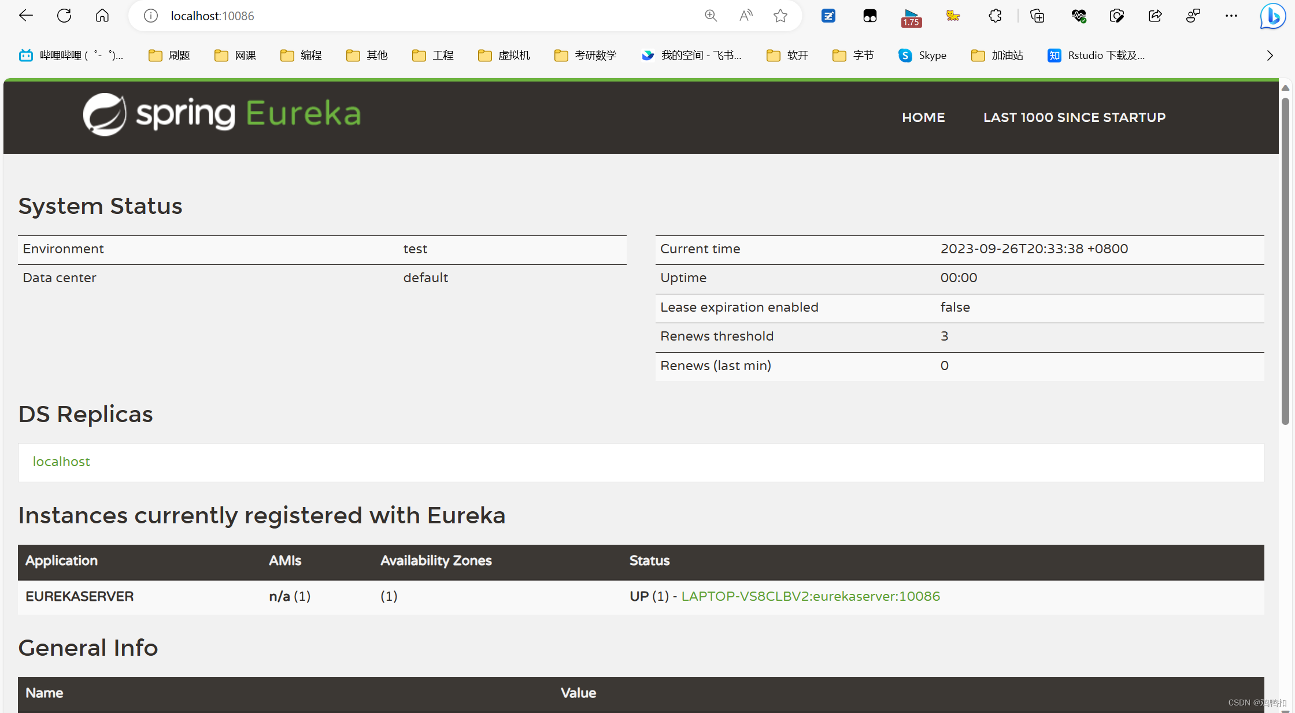Viewport: 1295px width, 713px height.
Task: Open the 我的空间 - 飞书 bookmark
Action: pos(691,56)
